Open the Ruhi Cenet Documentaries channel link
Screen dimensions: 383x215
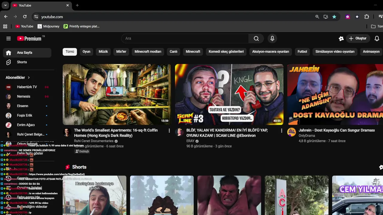[94, 141]
